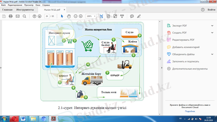Viewport: 217px width, 122px height.
Task: Go to previous page arrow
Action: pos(34,16)
